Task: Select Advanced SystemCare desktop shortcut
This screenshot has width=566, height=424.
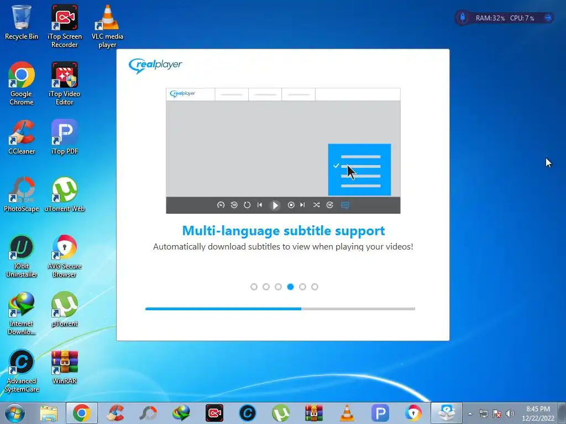Action: 22,371
